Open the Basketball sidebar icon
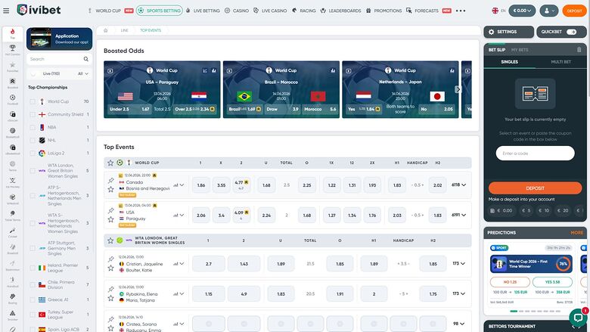590x332 pixels. (x=12, y=132)
